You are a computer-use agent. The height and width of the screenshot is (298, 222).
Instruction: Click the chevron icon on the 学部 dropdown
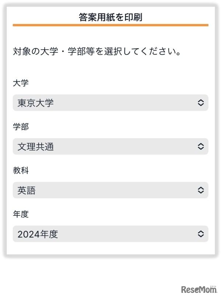(x=201, y=146)
